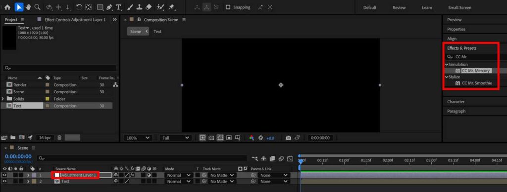Select the Type tool
507x192 pixels.
119,7
